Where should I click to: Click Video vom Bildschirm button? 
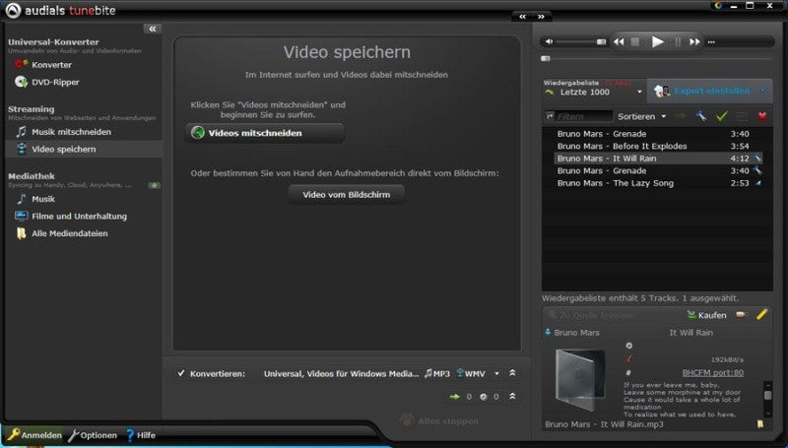pyautogui.click(x=347, y=194)
